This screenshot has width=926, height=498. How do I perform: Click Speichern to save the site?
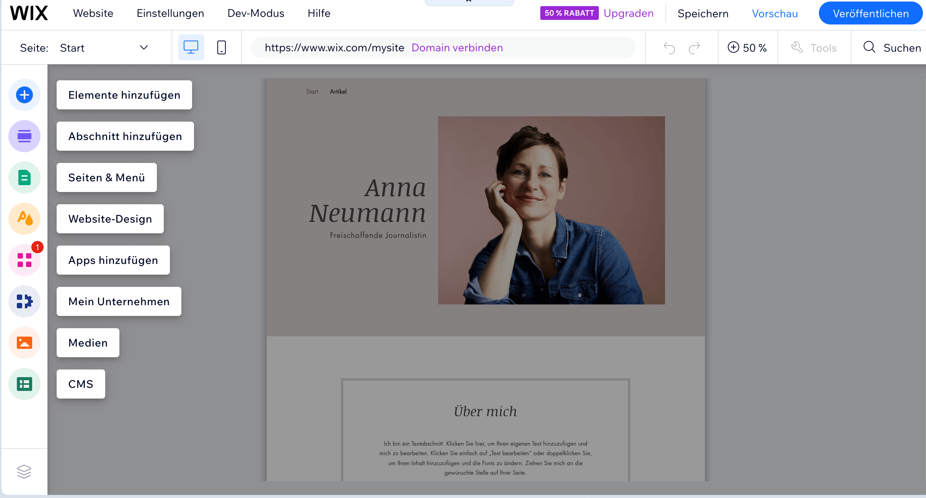(x=703, y=14)
